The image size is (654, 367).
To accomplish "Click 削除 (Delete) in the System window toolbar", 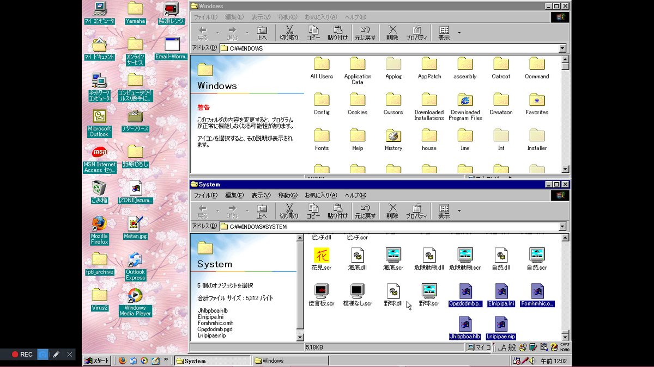I will pos(392,212).
